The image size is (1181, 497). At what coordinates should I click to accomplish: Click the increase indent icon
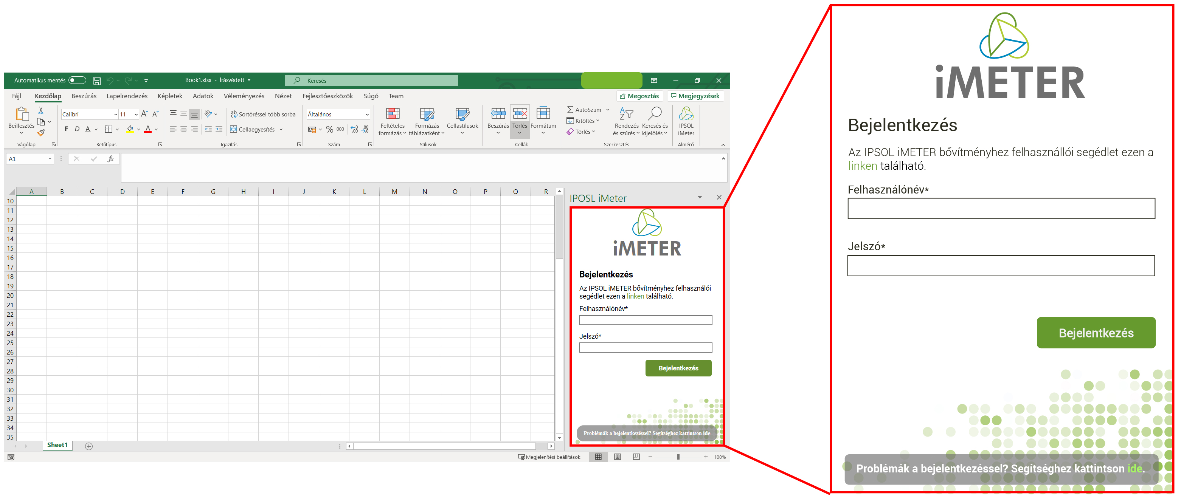point(219,129)
